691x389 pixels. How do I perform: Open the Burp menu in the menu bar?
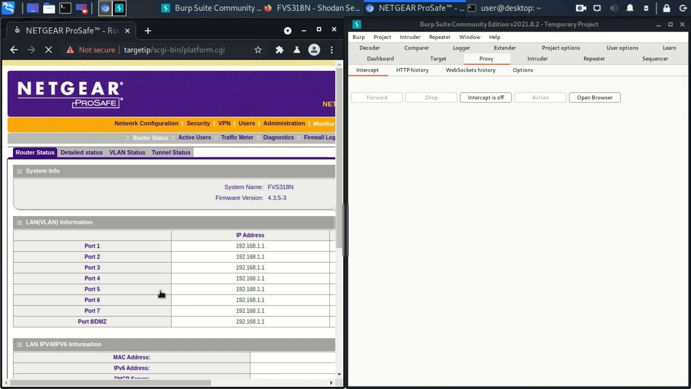tap(358, 37)
